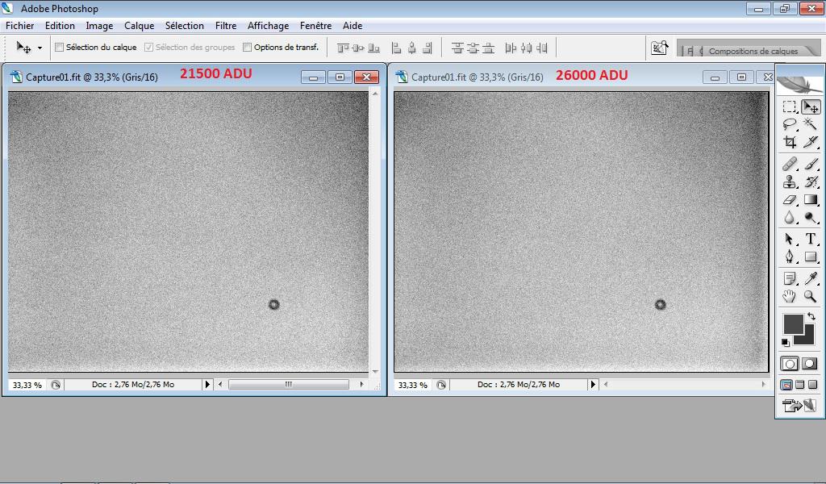Open tool preset picker dropdown arrow
The height and width of the screenshot is (484, 826).
pos(40,48)
